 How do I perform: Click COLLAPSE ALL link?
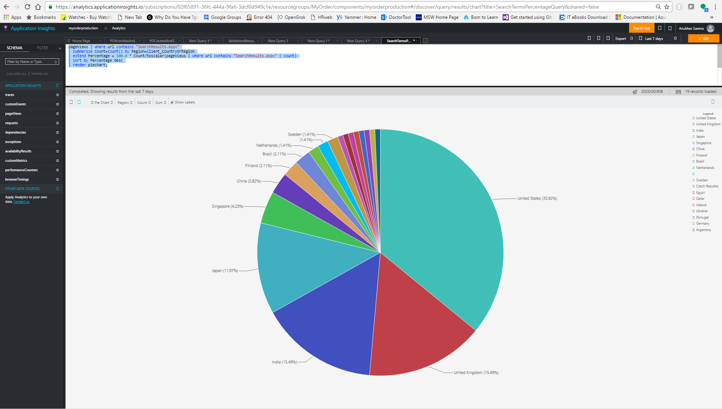click(x=17, y=74)
